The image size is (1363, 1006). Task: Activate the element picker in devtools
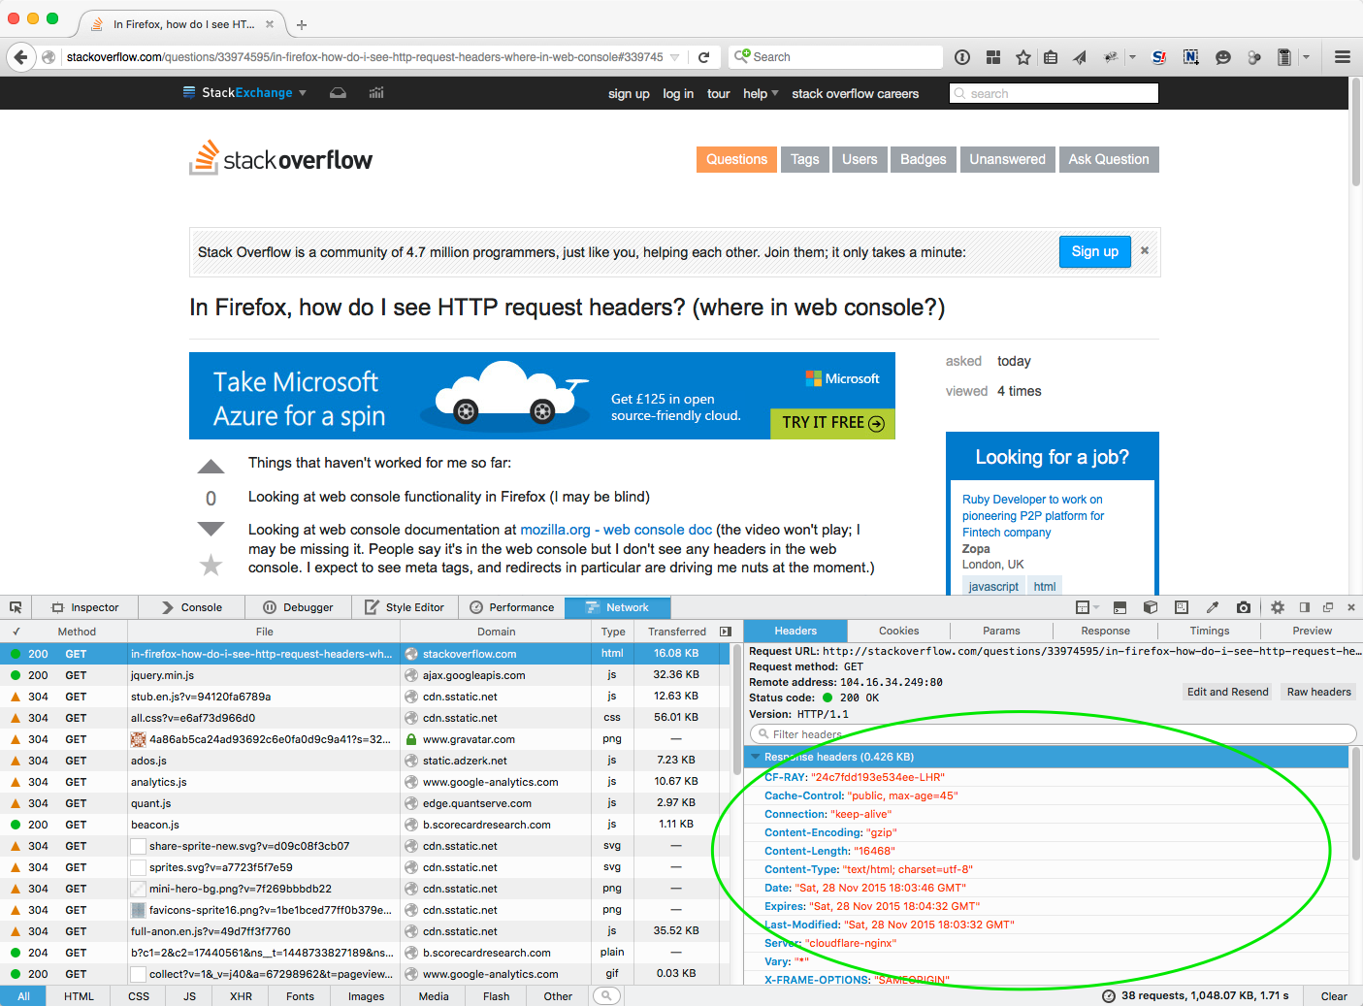point(16,607)
